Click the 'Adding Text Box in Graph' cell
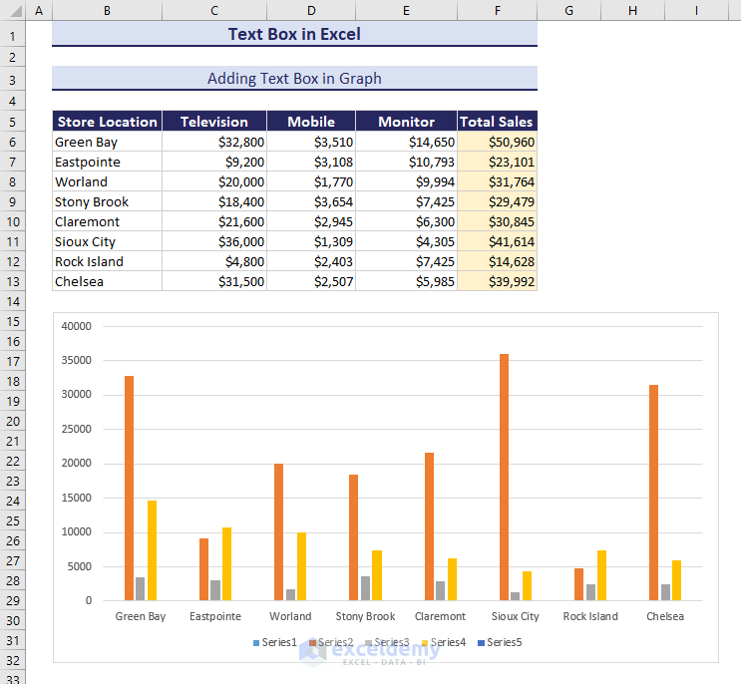741x684 pixels. pyautogui.click(x=294, y=78)
